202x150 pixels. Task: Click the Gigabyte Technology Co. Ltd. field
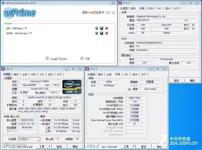coord(166,16)
